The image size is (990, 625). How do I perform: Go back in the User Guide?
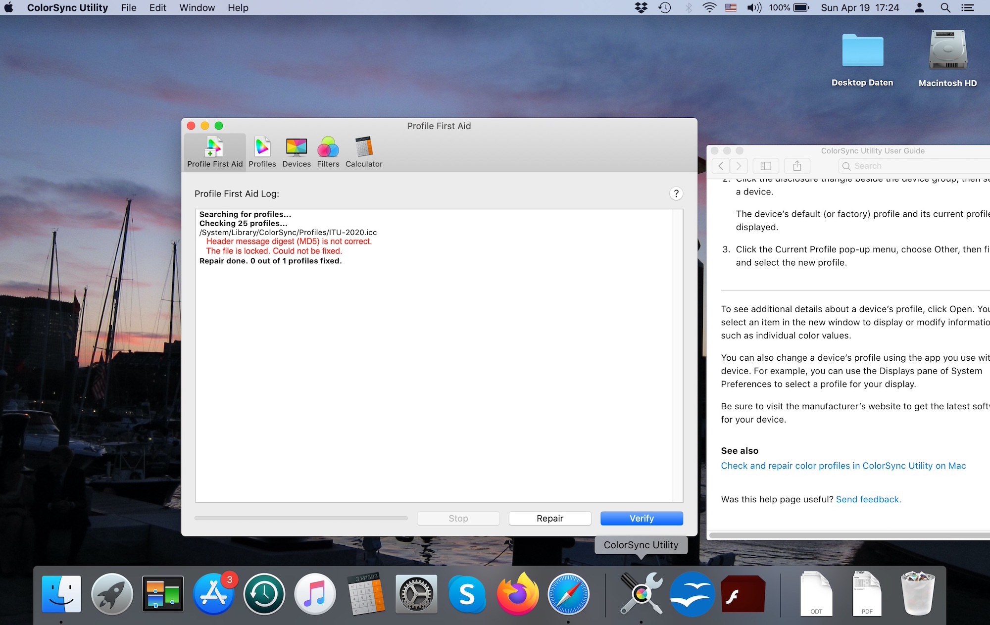(721, 166)
